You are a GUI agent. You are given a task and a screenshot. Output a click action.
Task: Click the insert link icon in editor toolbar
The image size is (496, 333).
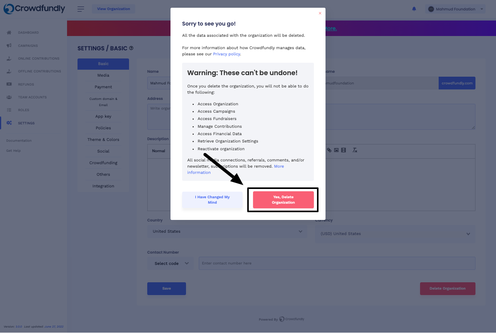point(329,150)
